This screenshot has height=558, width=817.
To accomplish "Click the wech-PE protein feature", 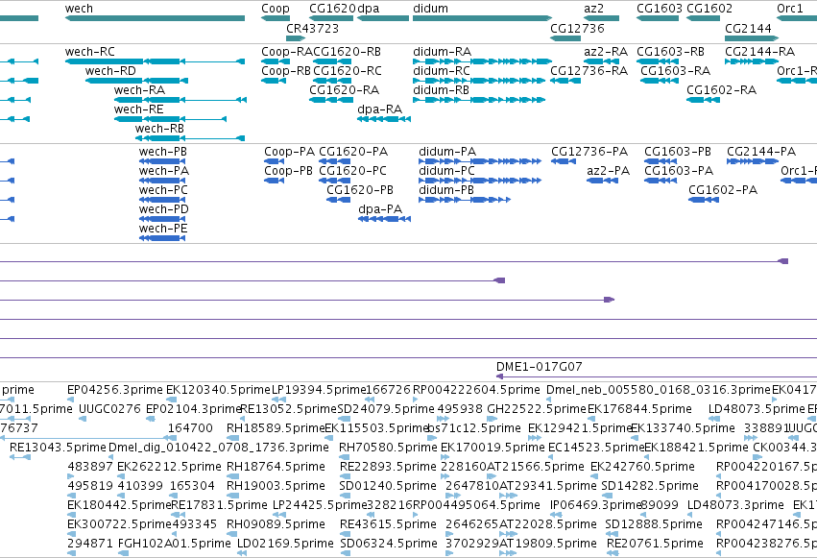I will pyautogui.click(x=162, y=238).
